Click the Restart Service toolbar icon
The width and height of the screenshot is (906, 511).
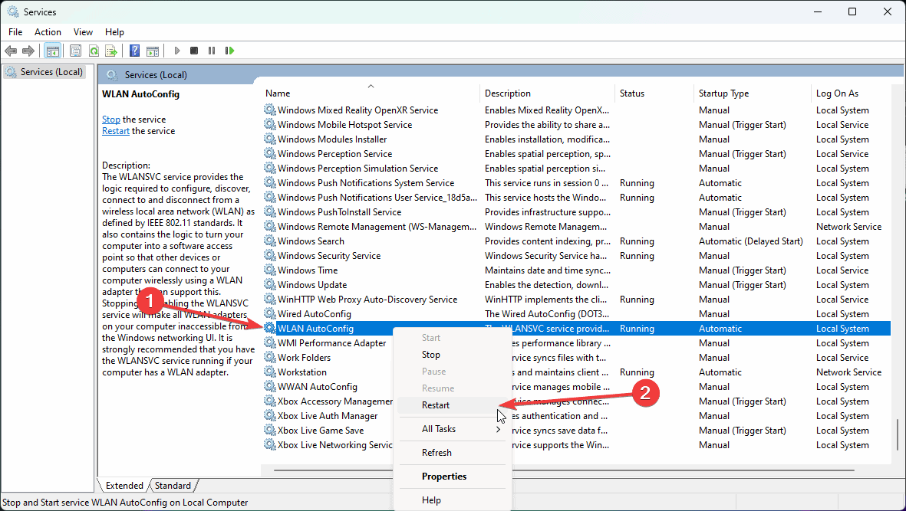click(x=229, y=51)
